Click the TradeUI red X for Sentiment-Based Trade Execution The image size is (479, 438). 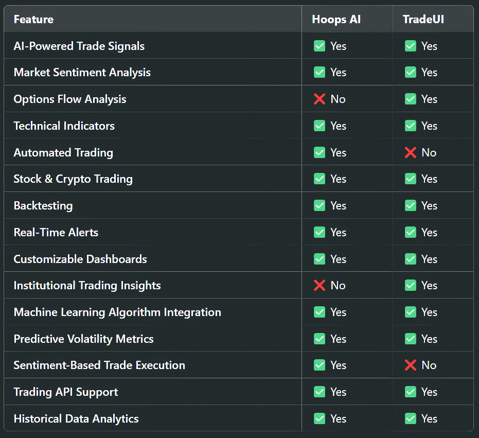pyautogui.click(x=411, y=365)
